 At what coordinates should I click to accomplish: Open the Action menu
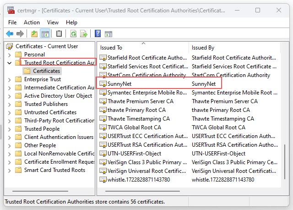tap(32, 22)
